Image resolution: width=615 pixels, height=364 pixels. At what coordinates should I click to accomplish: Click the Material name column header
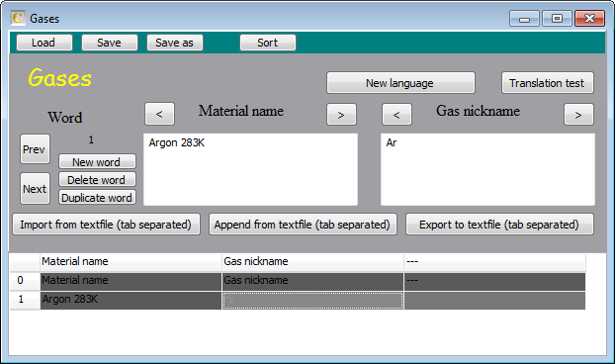point(131,261)
